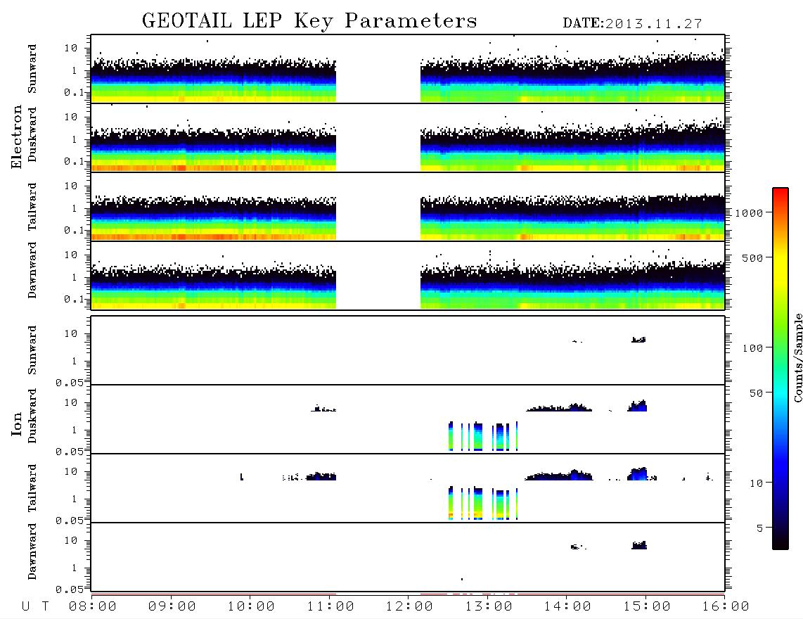Image resolution: width=803 pixels, height=619 pixels.
Task: Click the colorbar "10" label beside Counts/Sample
Action: (x=756, y=483)
